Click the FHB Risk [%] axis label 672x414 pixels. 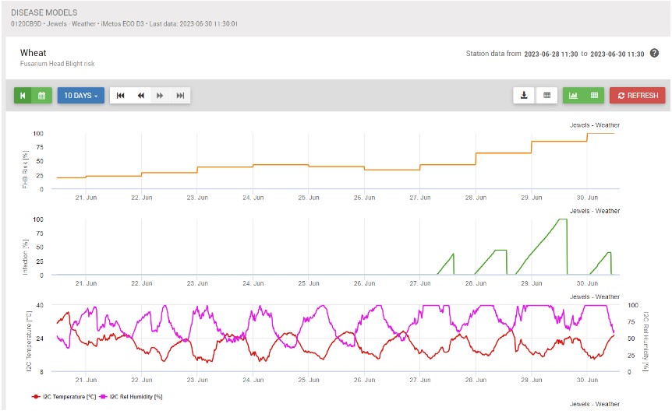click(25, 170)
